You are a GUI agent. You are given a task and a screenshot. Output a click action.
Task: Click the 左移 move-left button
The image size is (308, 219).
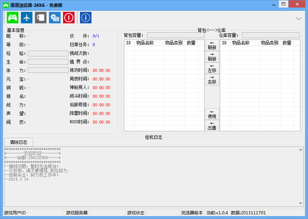point(212,68)
